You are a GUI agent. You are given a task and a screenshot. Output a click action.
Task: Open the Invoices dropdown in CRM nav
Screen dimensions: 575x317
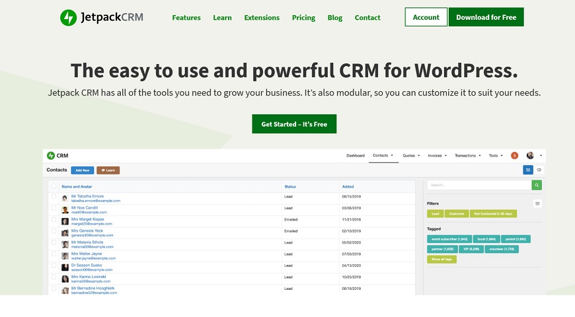[x=437, y=156]
